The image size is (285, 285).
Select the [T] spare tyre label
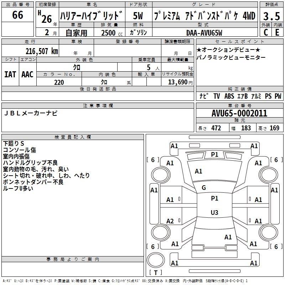tap(156, 273)
